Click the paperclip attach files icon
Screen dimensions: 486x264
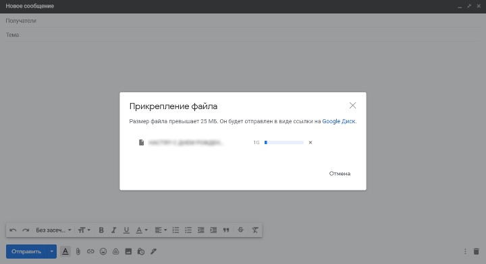coord(78,251)
